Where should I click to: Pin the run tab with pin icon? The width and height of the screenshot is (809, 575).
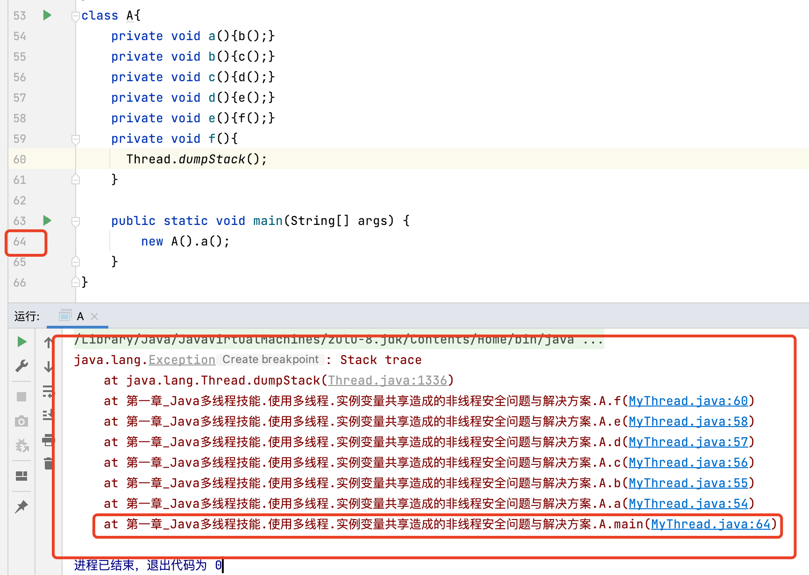point(21,506)
